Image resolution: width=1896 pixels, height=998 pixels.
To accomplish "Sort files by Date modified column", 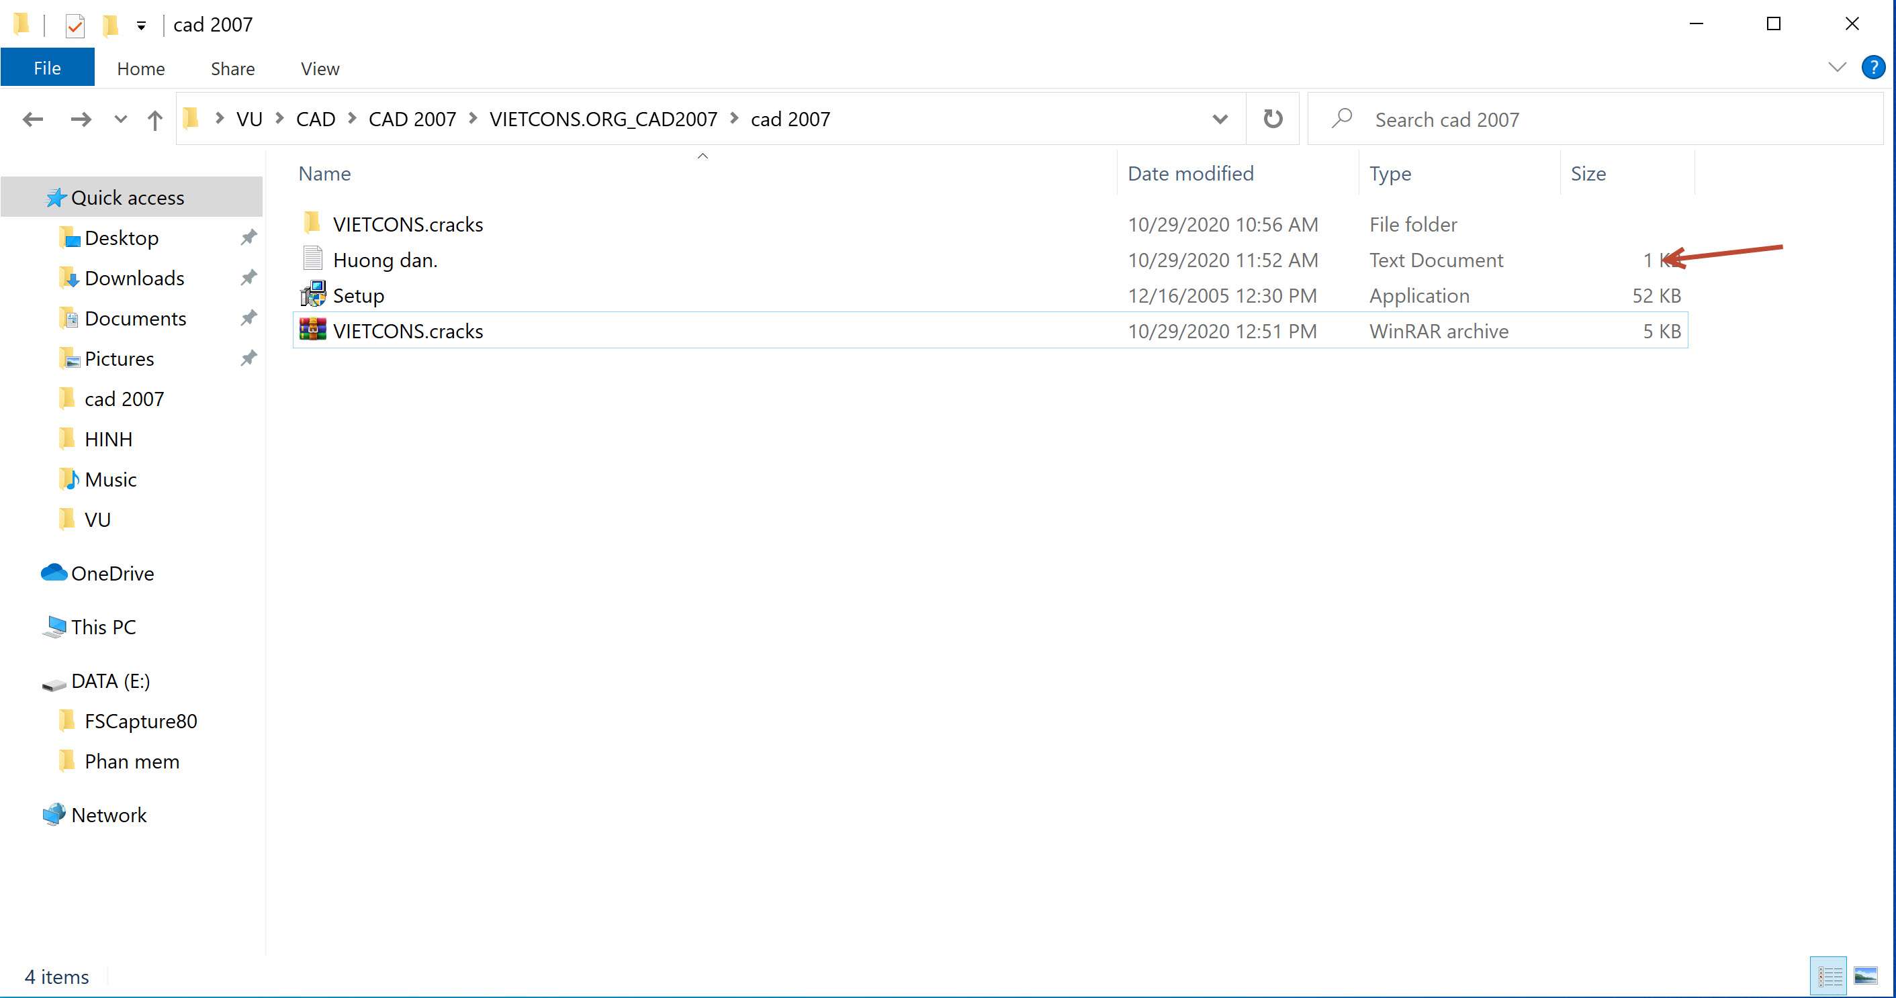I will point(1190,174).
